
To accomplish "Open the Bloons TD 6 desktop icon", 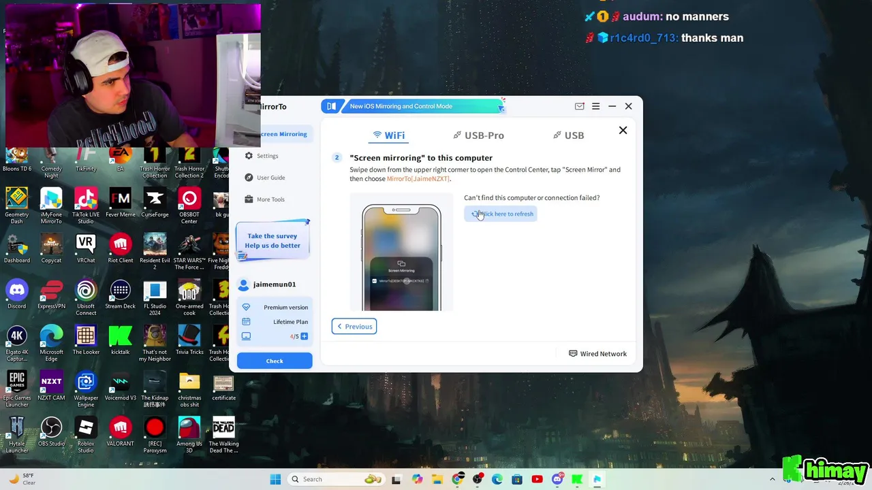I will coord(17,161).
